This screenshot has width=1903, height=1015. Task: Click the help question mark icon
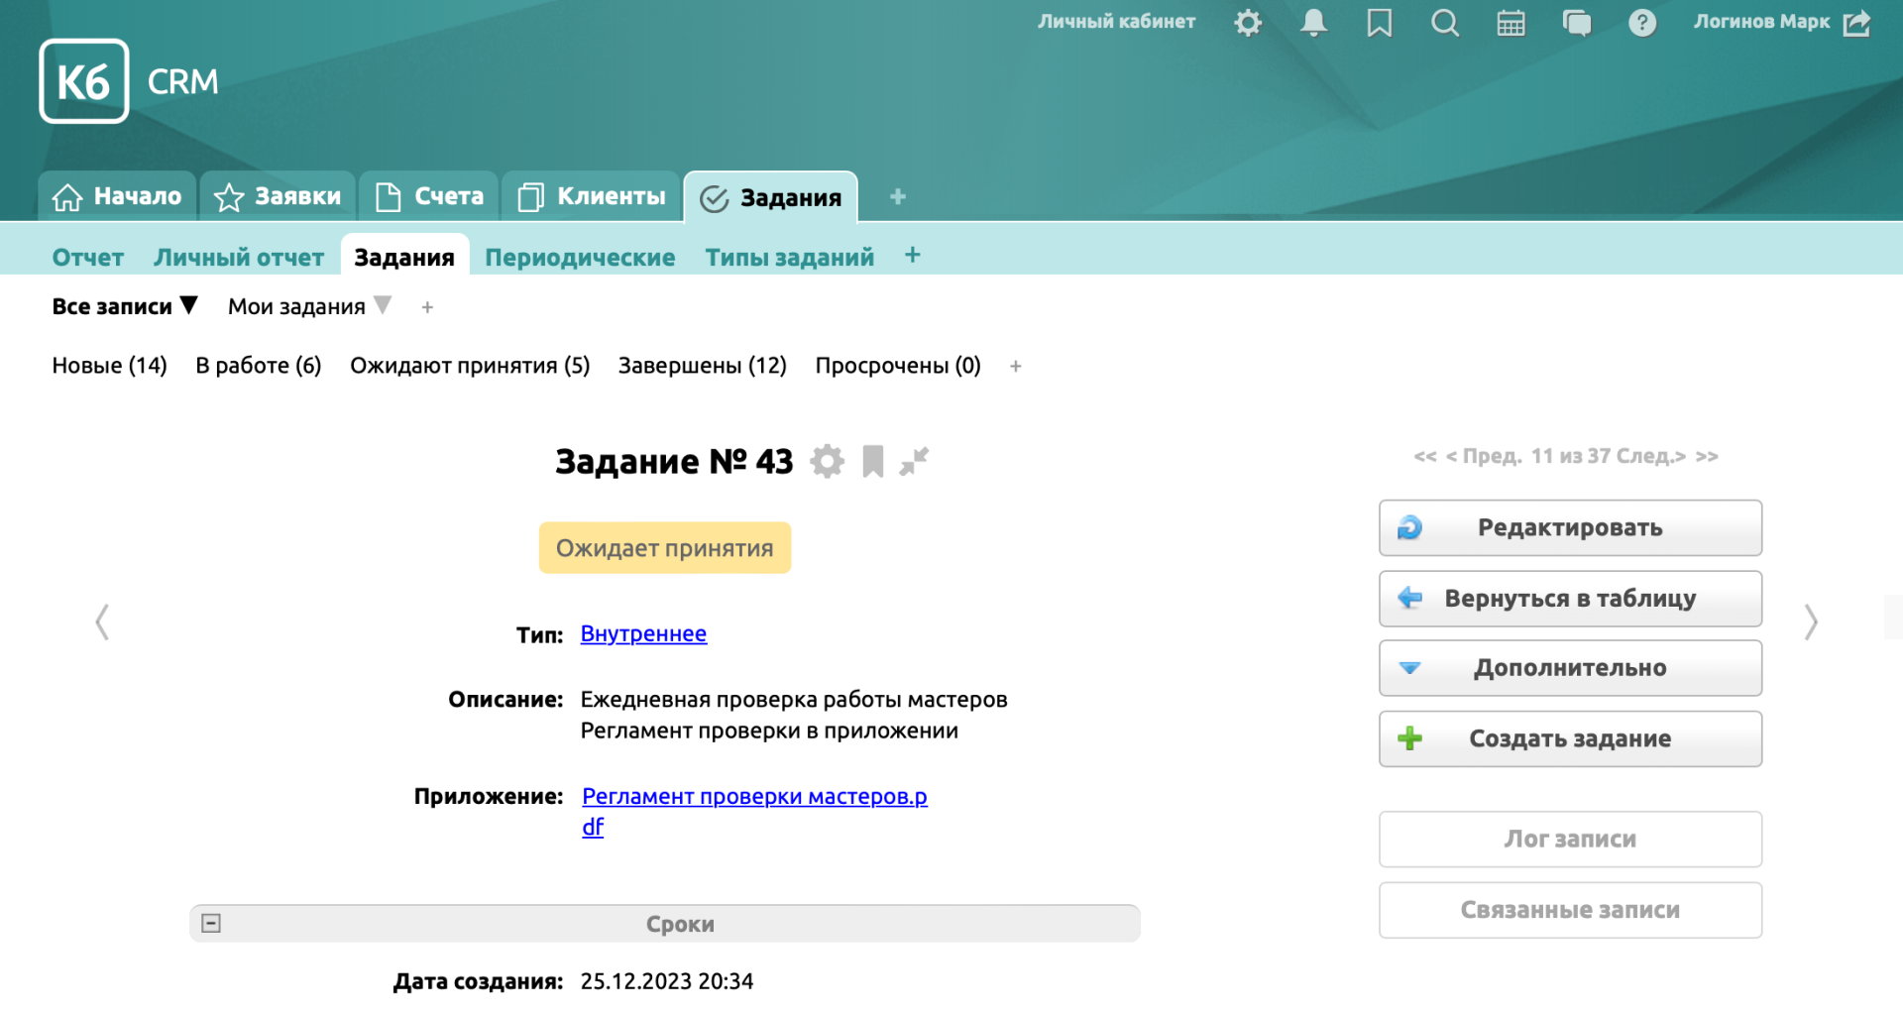coord(1641,23)
